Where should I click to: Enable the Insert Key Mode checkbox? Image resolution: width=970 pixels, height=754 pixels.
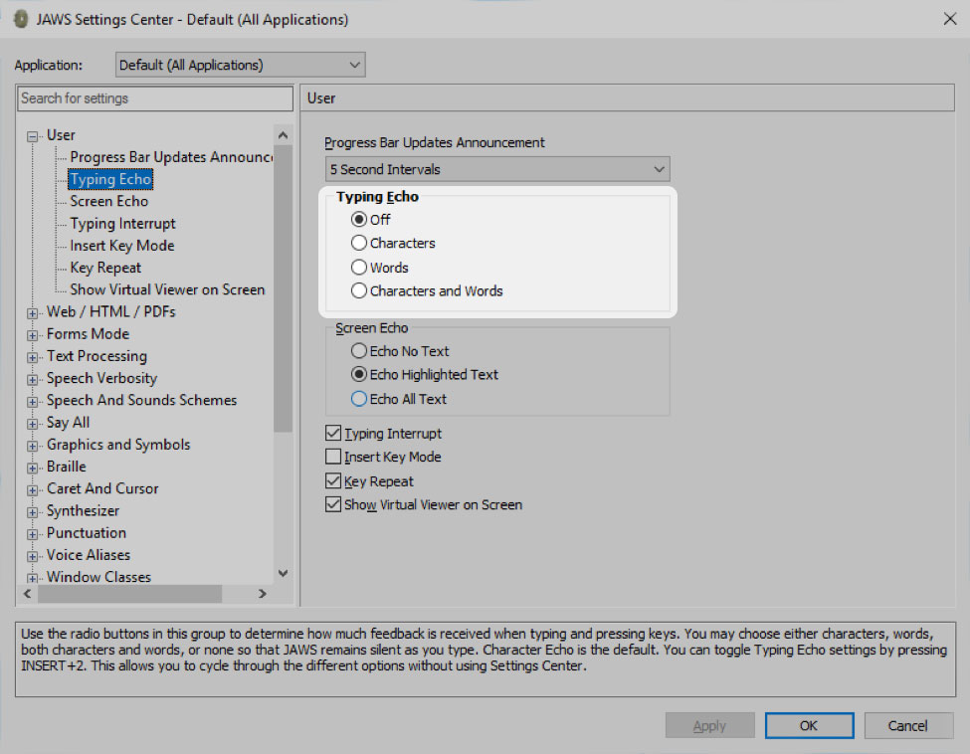pyautogui.click(x=333, y=458)
